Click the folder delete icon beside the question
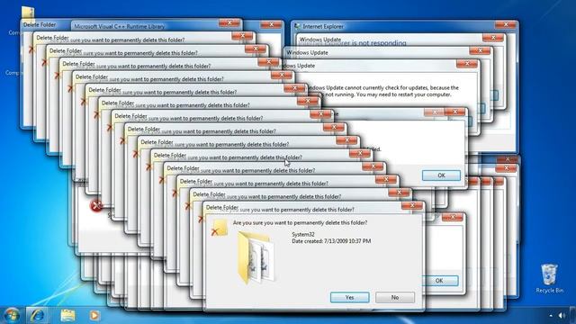The image size is (576, 324). tap(220, 228)
